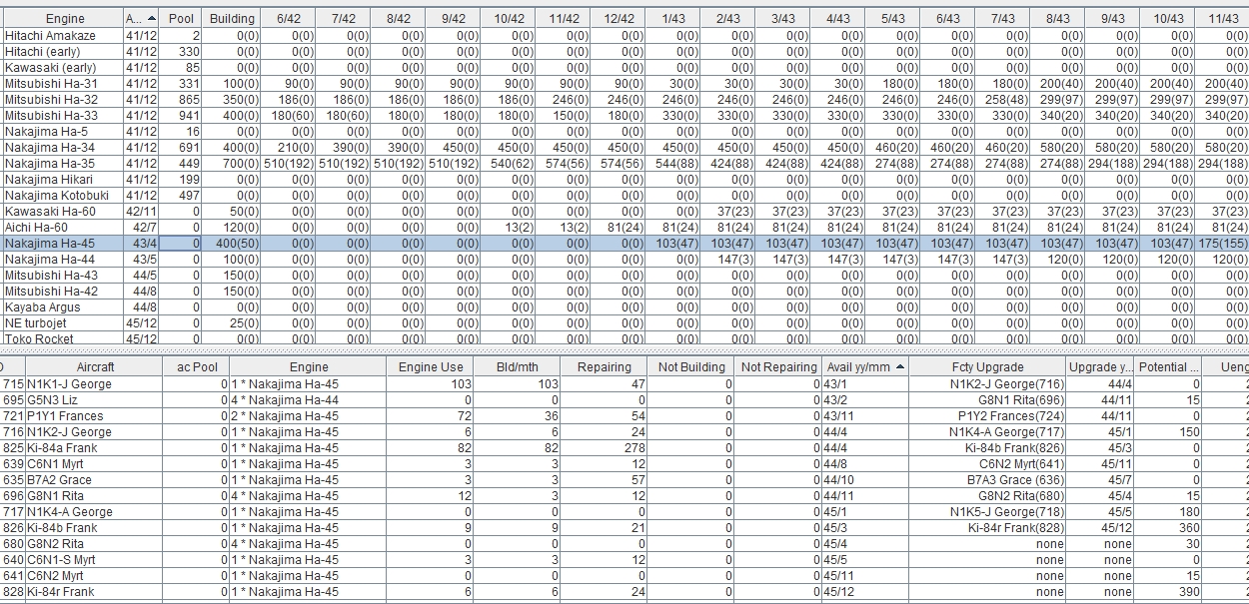Sort by the Potential ... column header
1249x604 pixels.
pos(1169,367)
